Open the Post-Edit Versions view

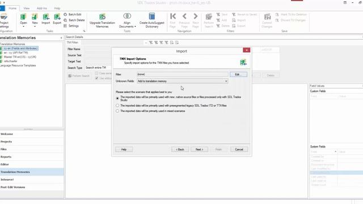(x=32, y=187)
